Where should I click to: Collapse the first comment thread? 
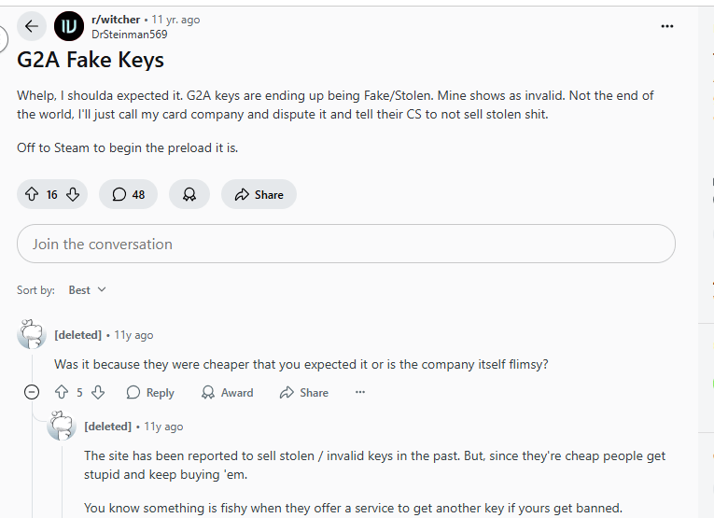click(x=32, y=393)
